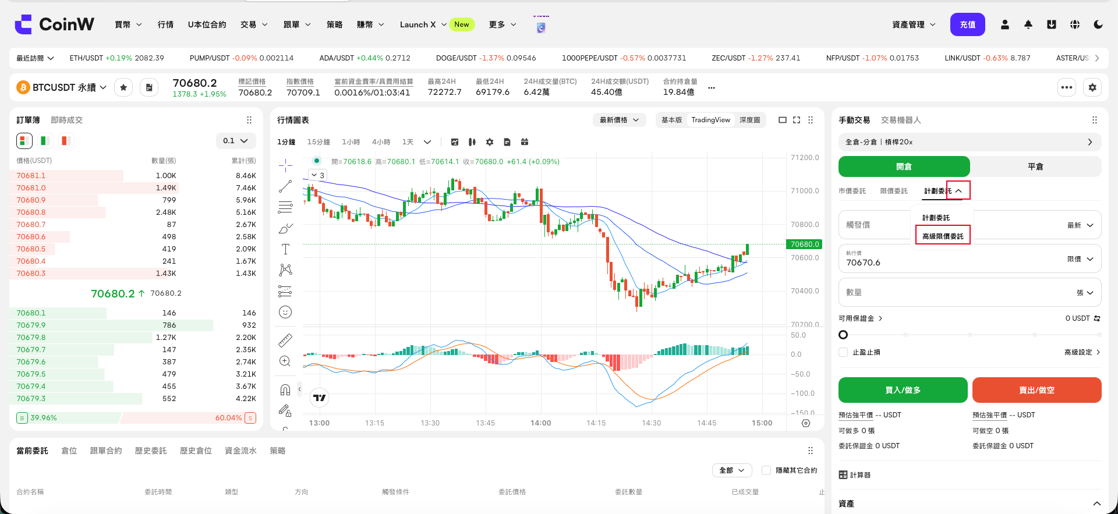
Task: Open the three-dots more options button
Action: click(1067, 87)
